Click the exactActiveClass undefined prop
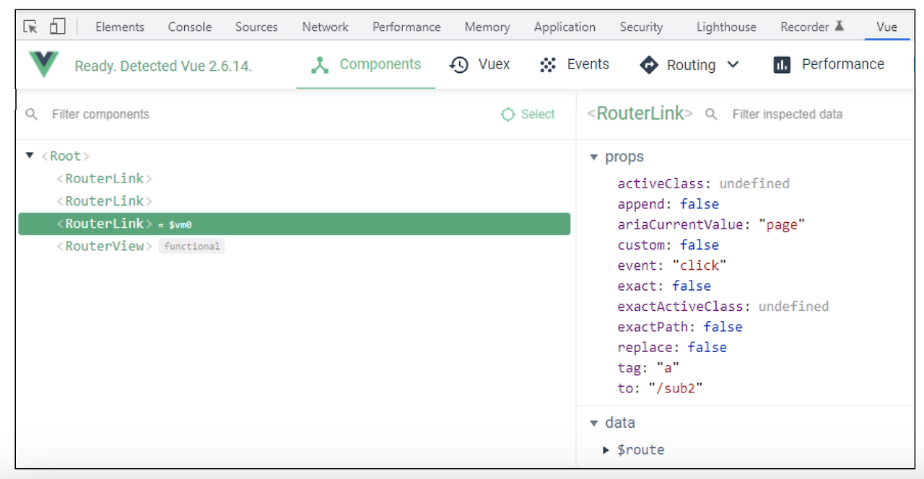Image resolution: width=924 pixels, height=479 pixels. pyautogui.click(x=723, y=307)
